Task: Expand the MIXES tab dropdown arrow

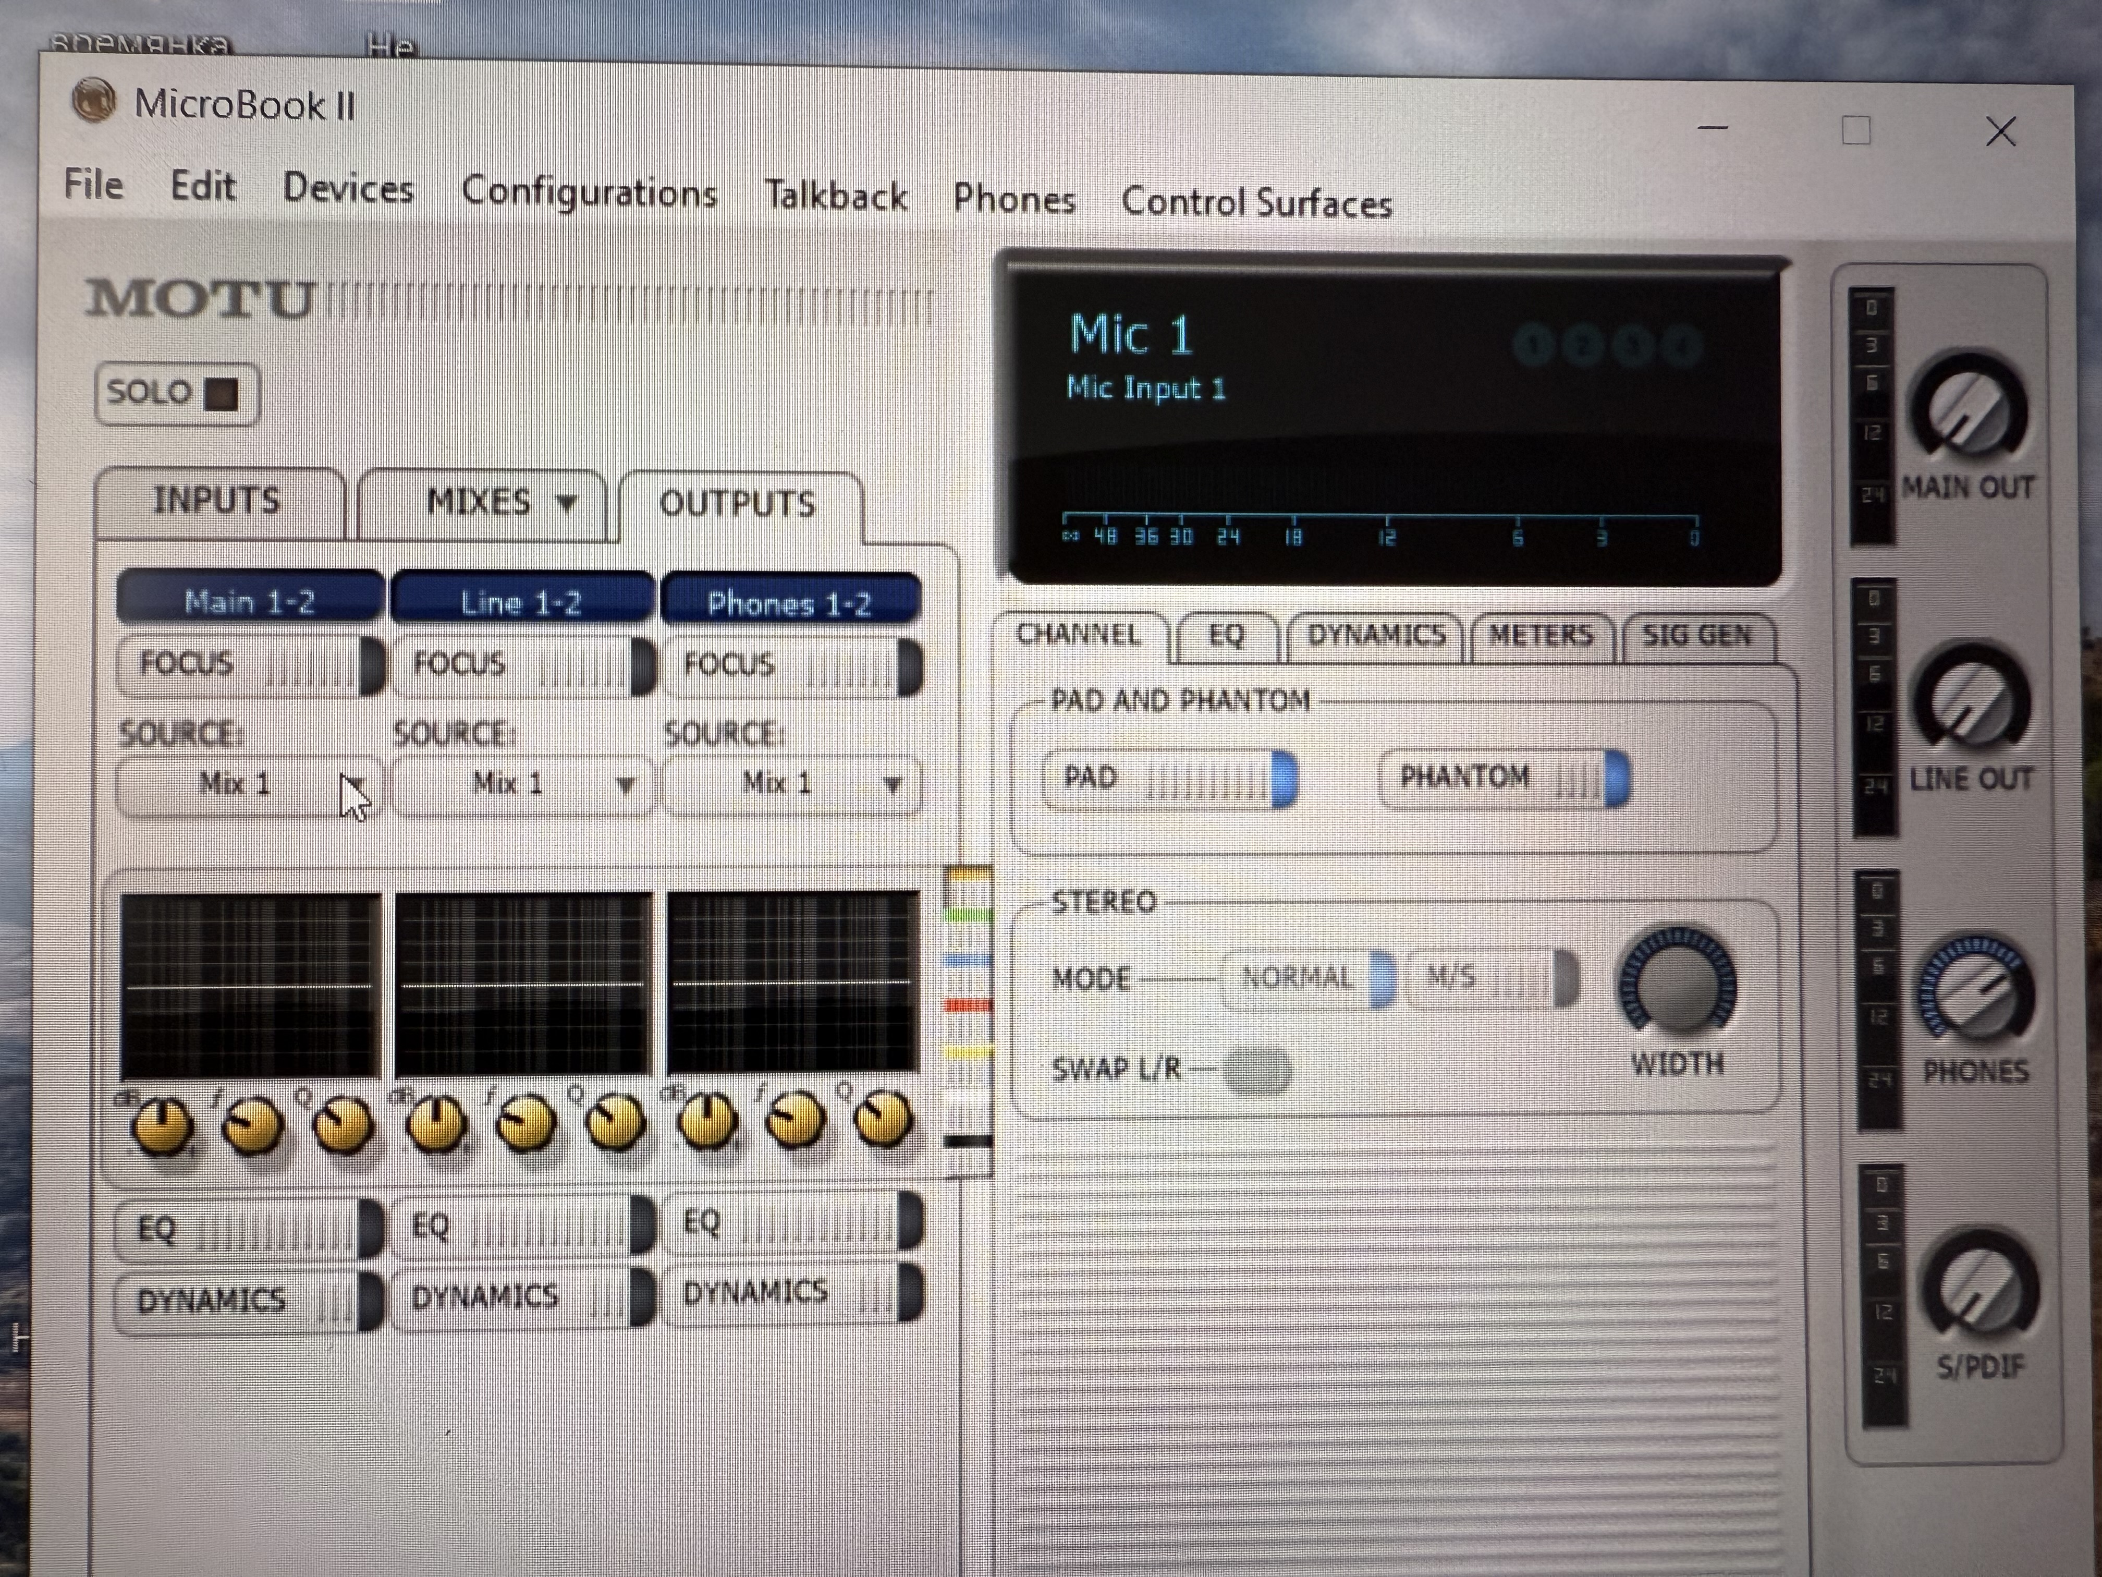Action: (x=567, y=503)
